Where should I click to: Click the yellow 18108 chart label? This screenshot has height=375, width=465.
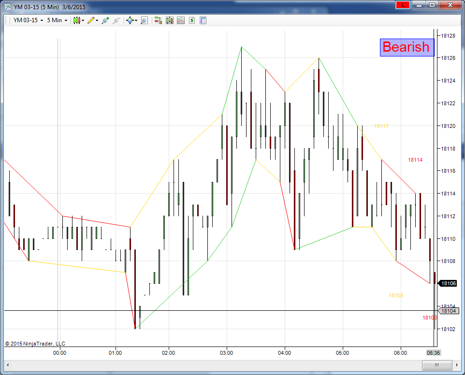[395, 295]
